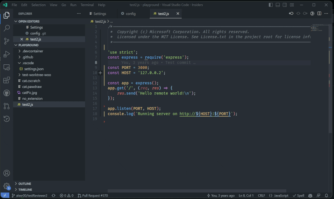
Task: Open catPic.jpg in the explorer
Action: [29, 92]
